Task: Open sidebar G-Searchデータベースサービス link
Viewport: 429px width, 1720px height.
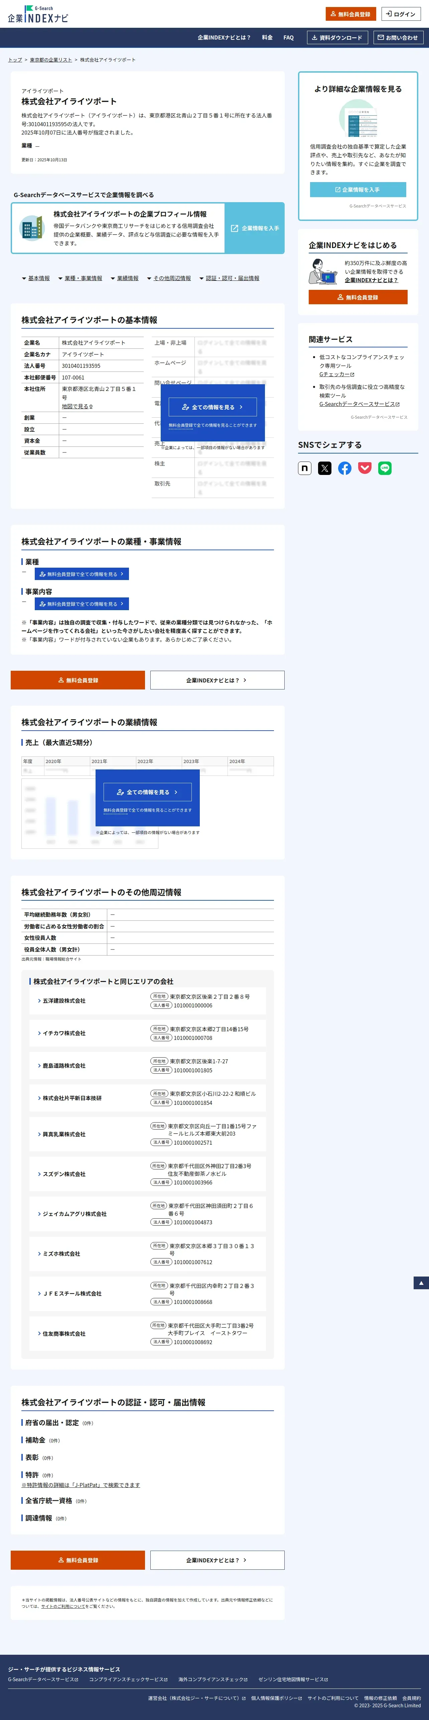Action: click(359, 404)
